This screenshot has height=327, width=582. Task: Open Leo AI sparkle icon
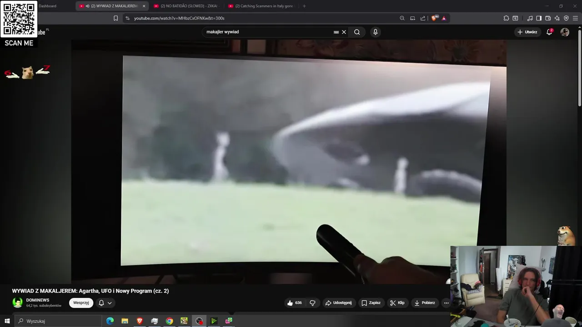pyautogui.click(x=557, y=18)
